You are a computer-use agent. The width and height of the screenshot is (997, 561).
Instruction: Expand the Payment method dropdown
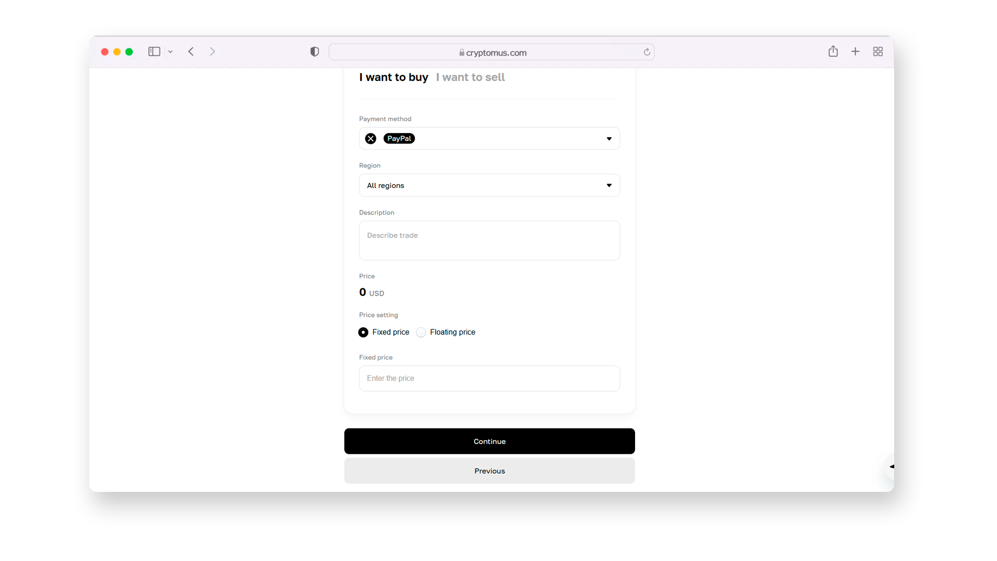point(608,138)
